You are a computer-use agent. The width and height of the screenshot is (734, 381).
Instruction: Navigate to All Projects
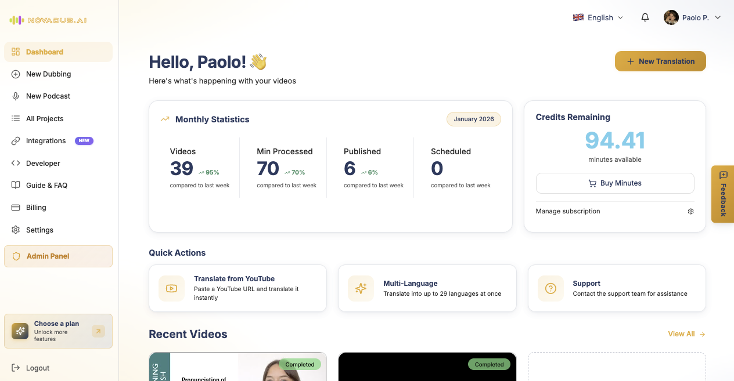[45, 118]
